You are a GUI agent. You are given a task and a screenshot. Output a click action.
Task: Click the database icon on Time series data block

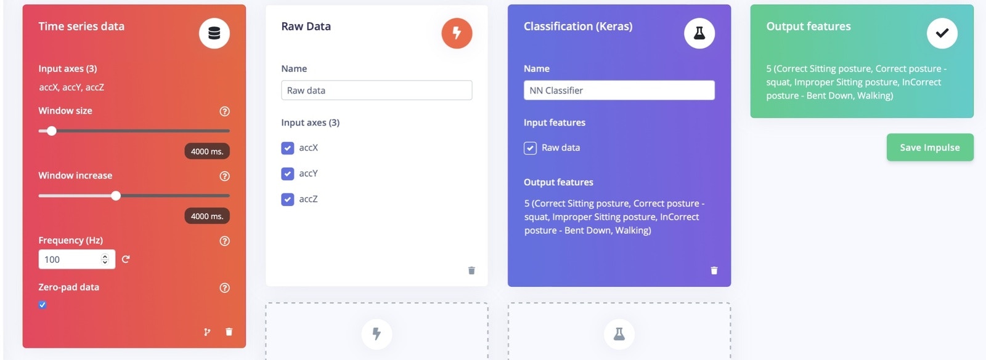click(214, 33)
